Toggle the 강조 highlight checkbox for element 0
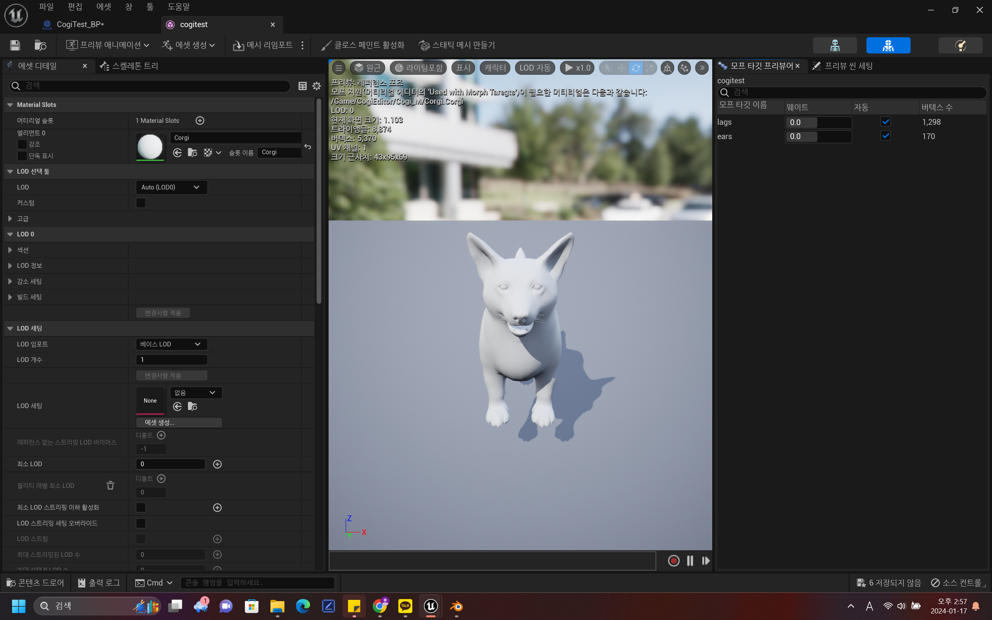The height and width of the screenshot is (620, 992). [x=22, y=144]
